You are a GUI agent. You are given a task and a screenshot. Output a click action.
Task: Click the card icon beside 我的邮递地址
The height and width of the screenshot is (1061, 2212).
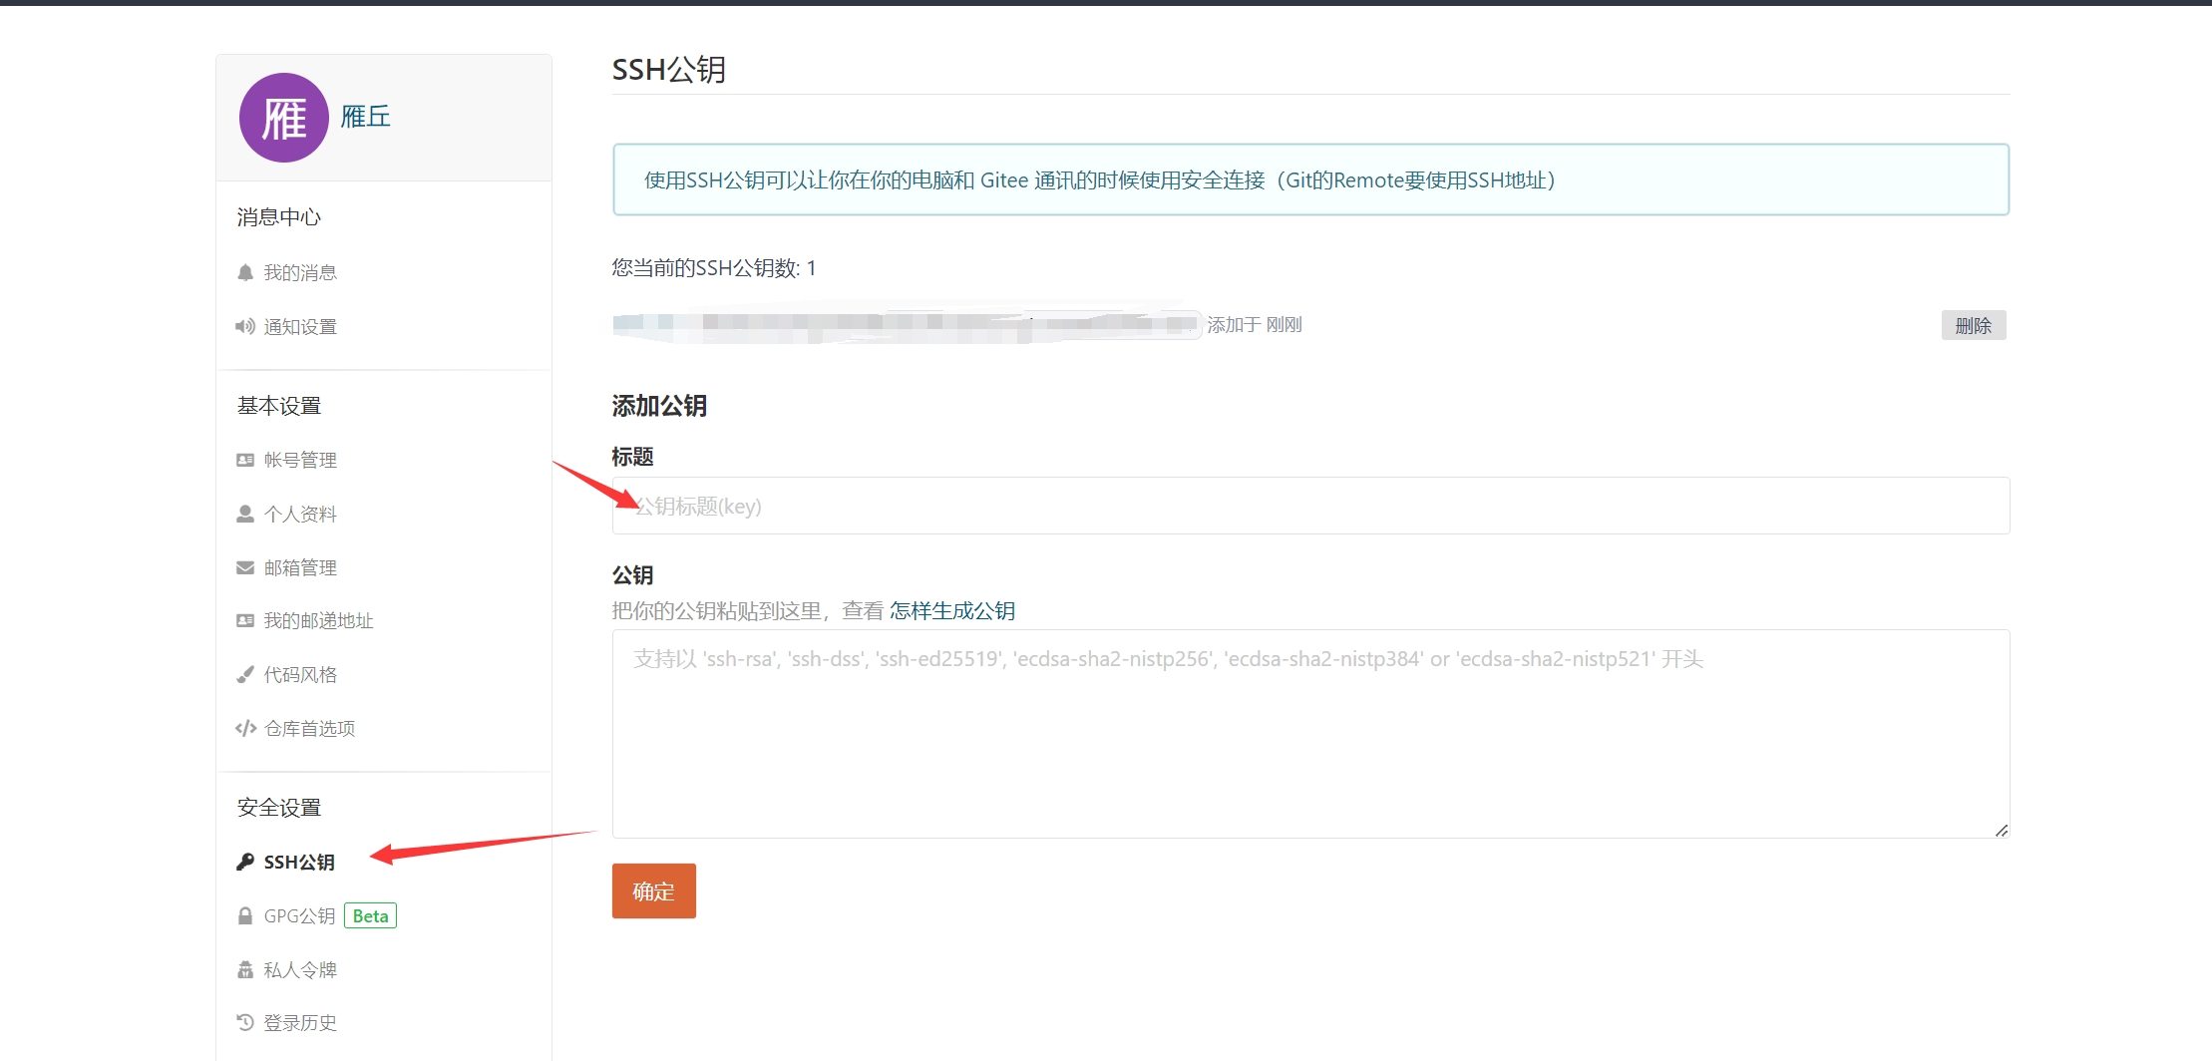(x=245, y=620)
